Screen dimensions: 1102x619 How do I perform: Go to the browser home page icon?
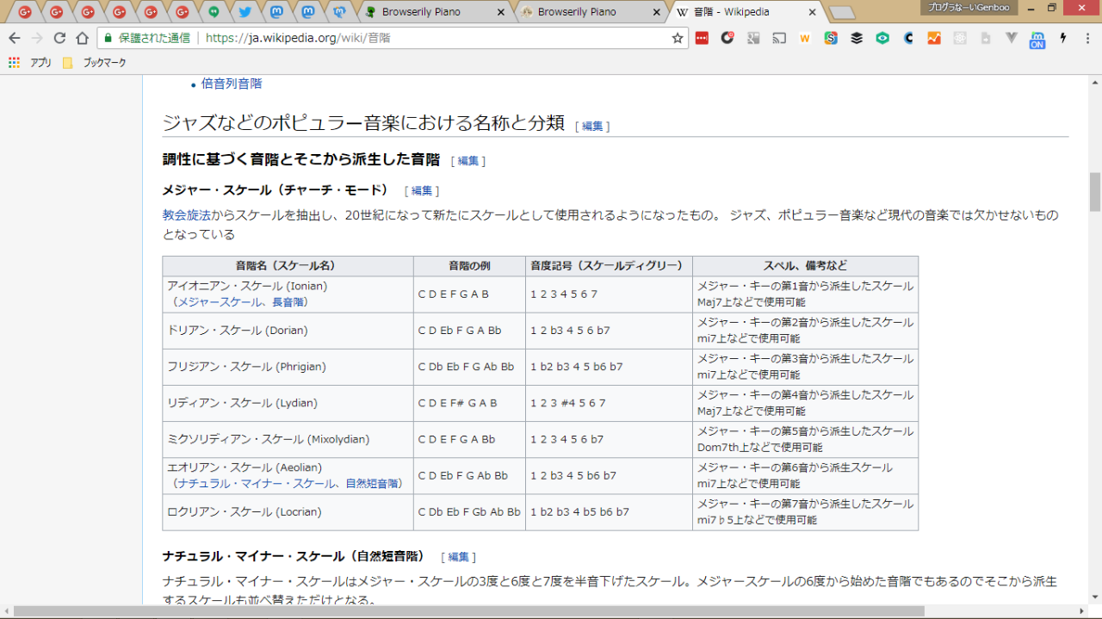82,38
